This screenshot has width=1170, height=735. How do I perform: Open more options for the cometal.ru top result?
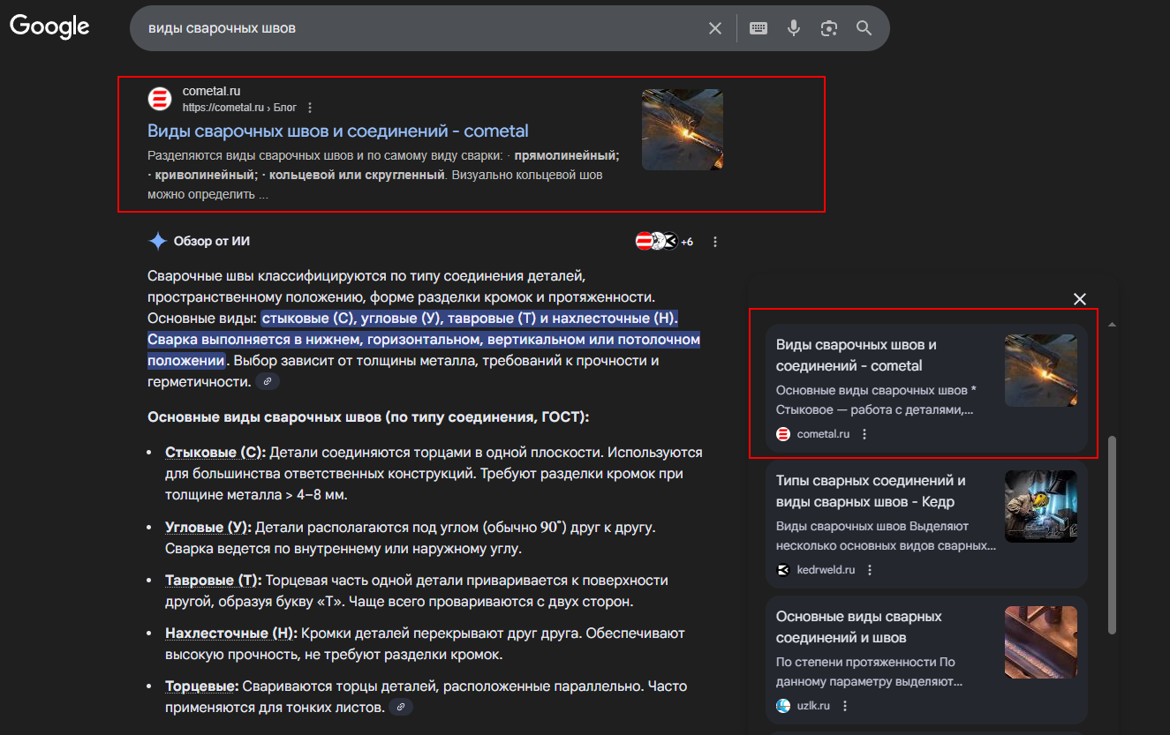(x=310, y=108)
